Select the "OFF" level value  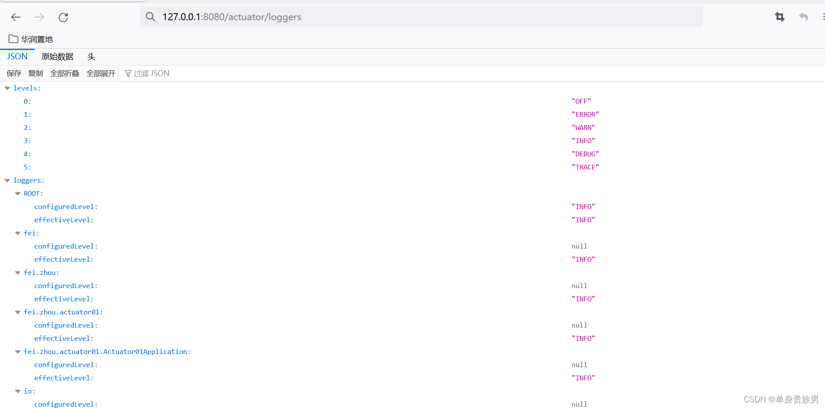click(581, 101)
